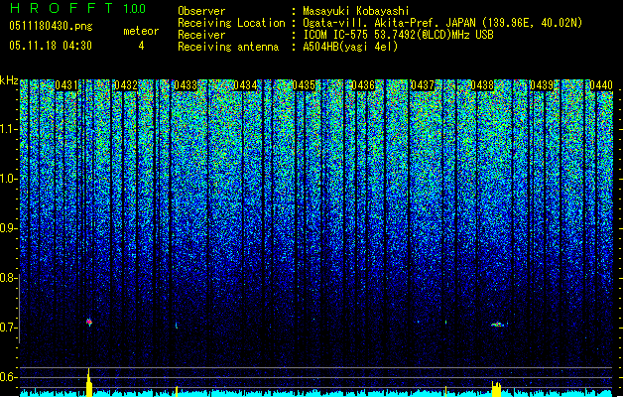Click the 1.1 frequency axis label
The height and width of the screenshot is (397, 624).
(x=8, y=129)
